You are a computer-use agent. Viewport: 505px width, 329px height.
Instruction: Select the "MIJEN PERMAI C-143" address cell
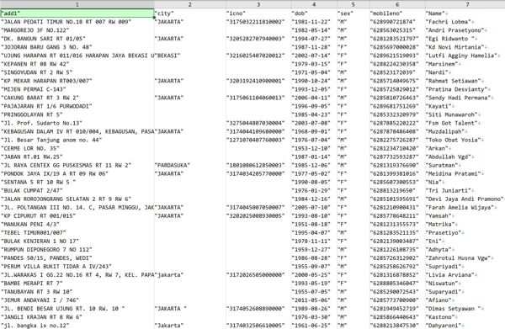(77, 89)
